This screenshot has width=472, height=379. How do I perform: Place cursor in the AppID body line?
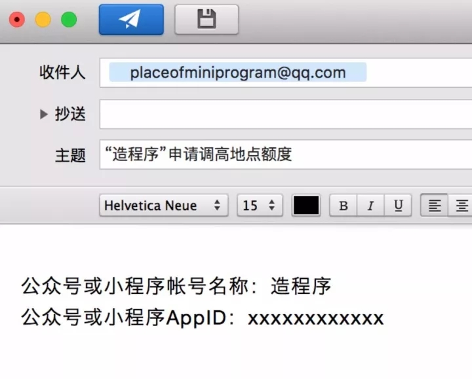[x=202, y=319]
